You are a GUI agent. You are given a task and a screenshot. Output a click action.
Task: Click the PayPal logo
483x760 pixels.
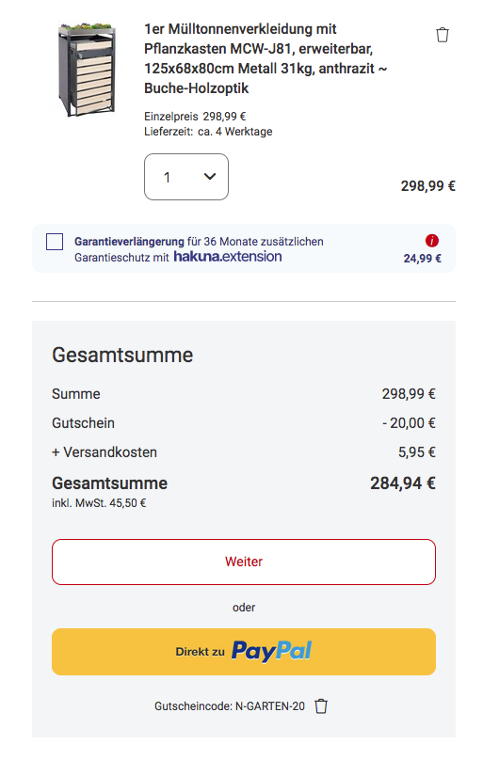(x=271, y=651)
